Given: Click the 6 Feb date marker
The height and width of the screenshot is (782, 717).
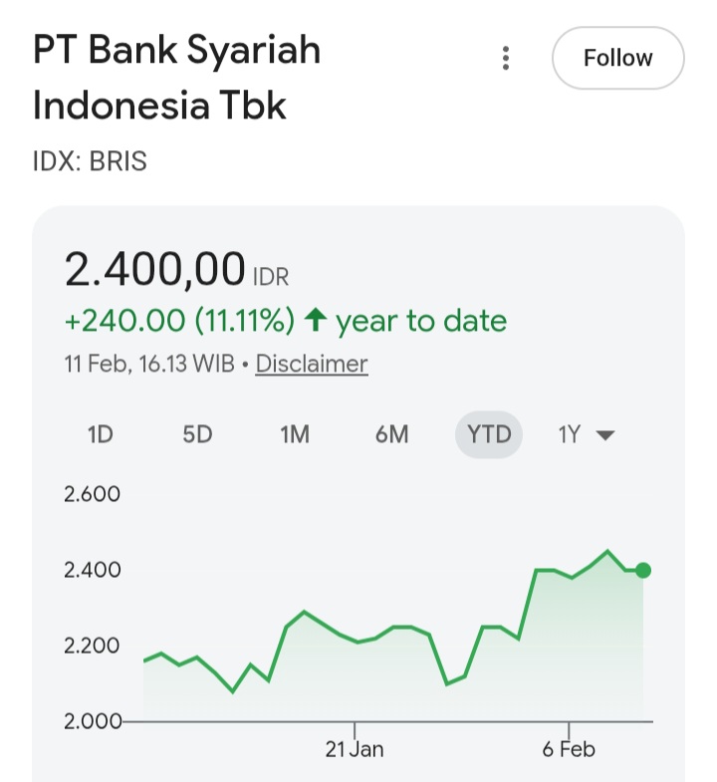Looking at the screenshot, I should tap(570, 749).
